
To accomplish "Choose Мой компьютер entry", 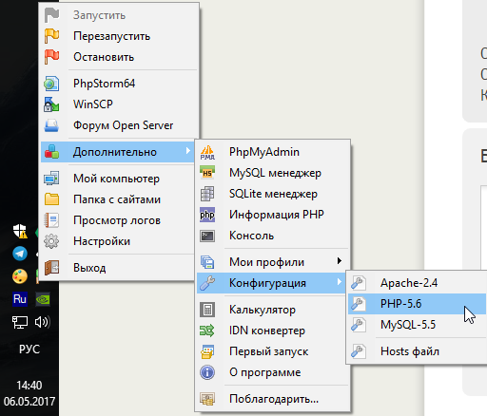I will tap(119, 179).
